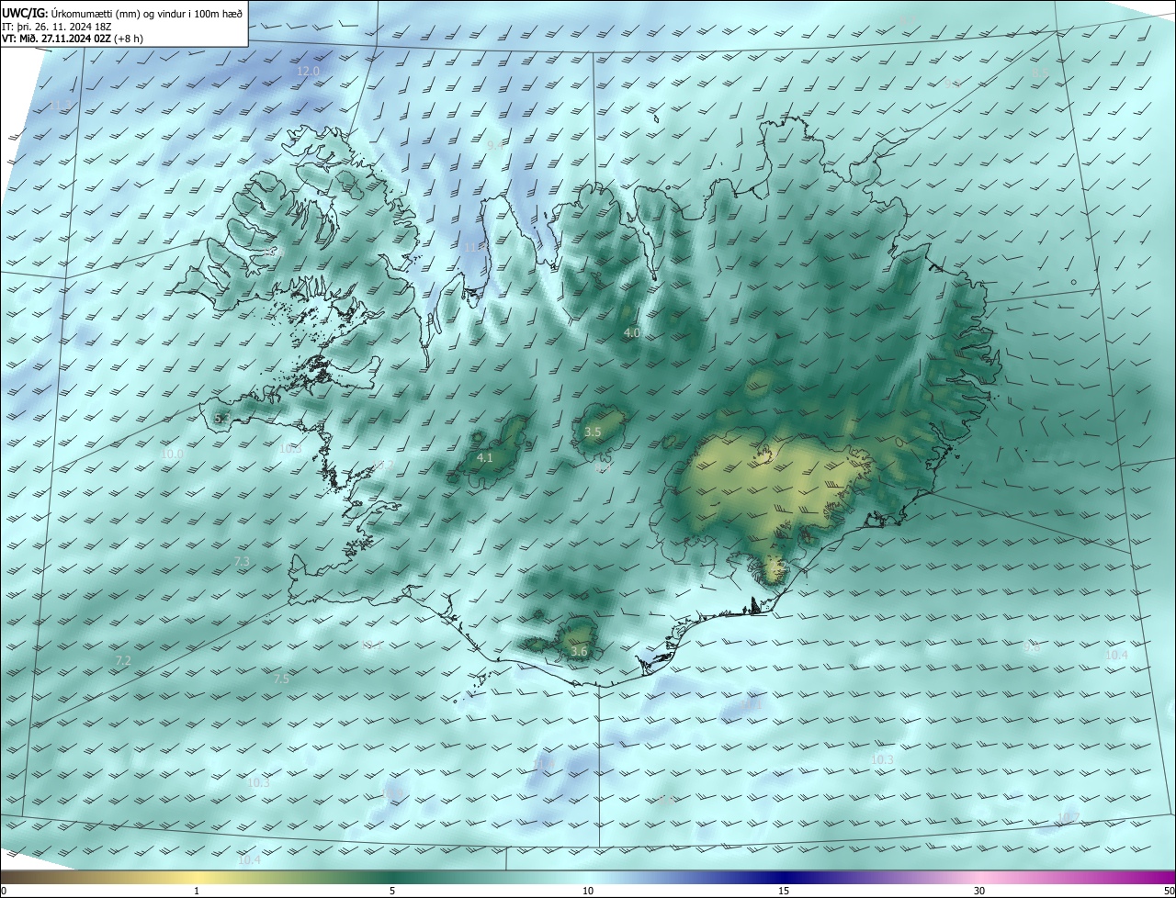Click the colorbar tick label 0
Screen dimensions: 1176x898
coord(4,891)
